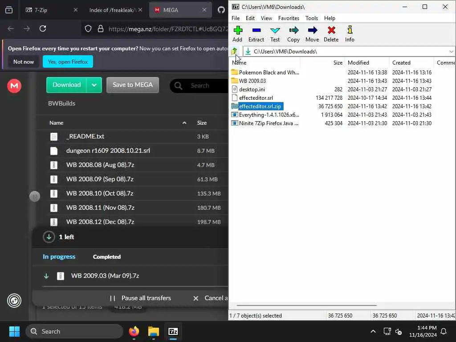This screenshot has height=342, width=456.
Task: Click the MEGA logo icon
Action: coord(14,86)
